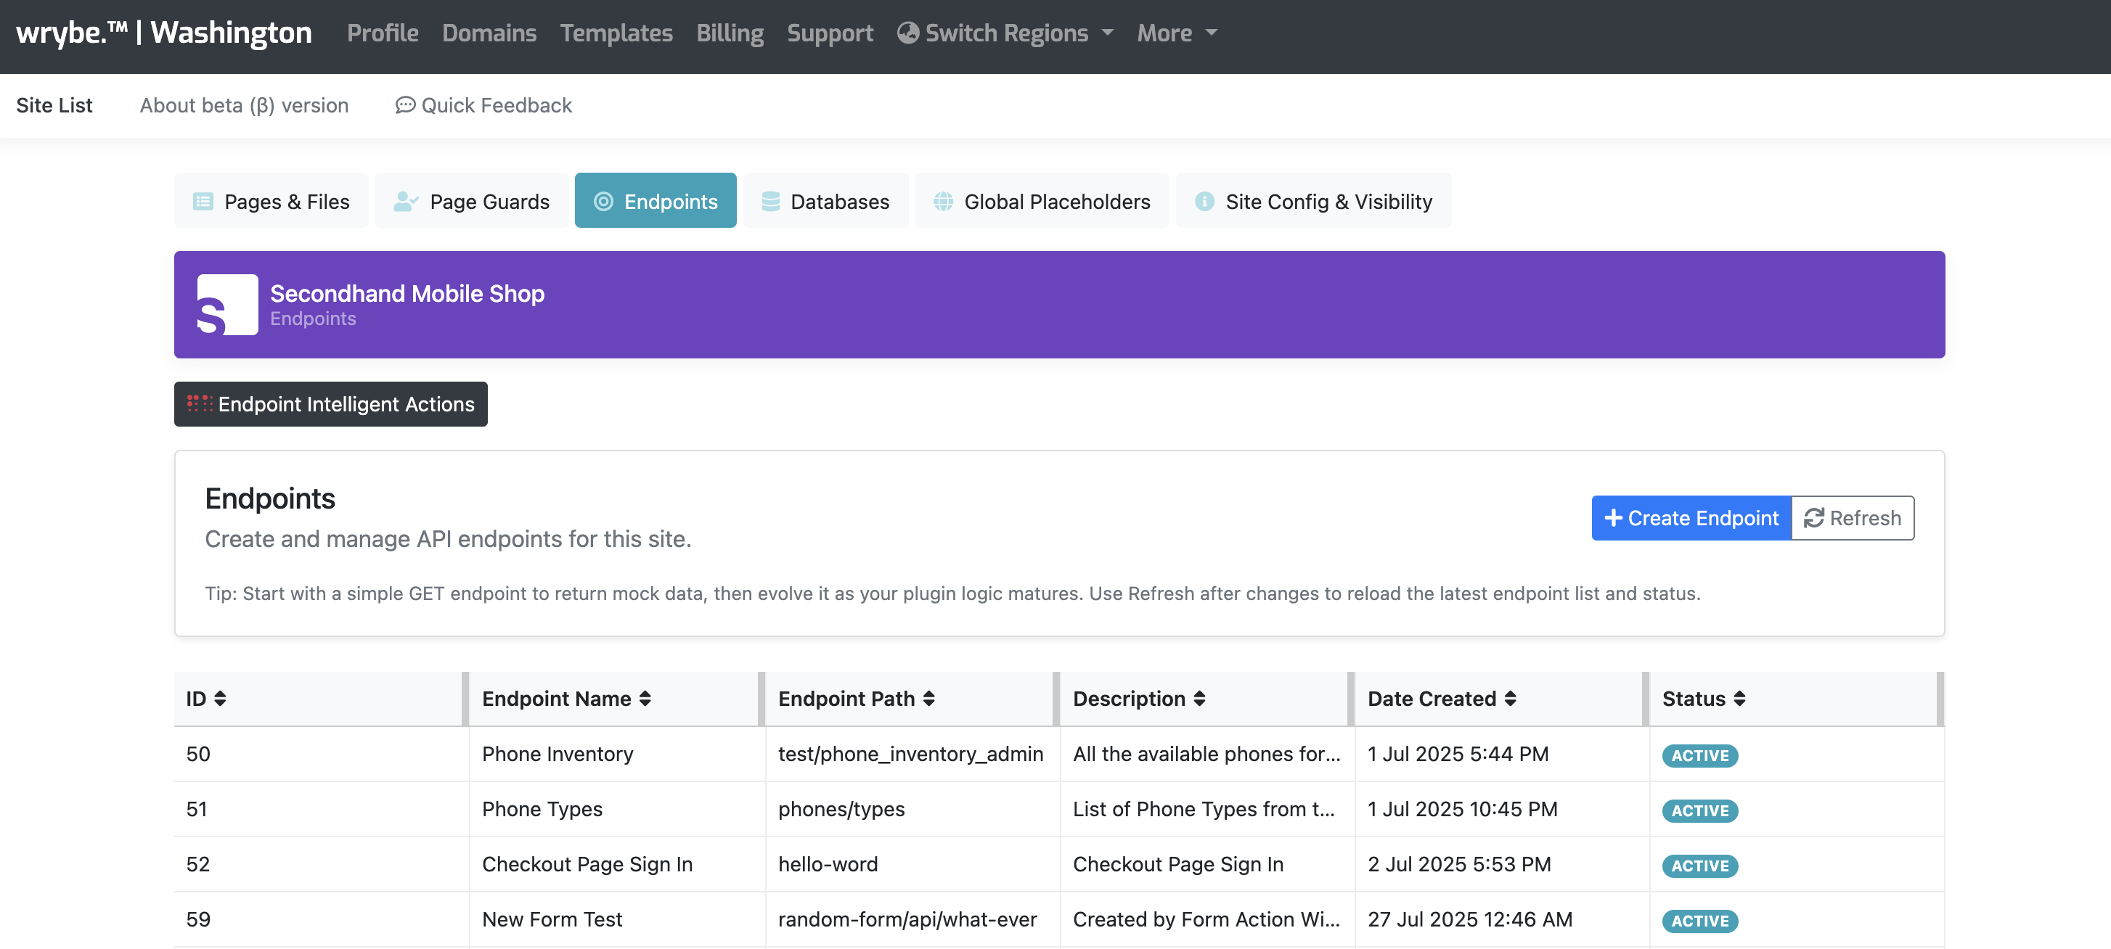The image size is (2111, 949).
Task: Toggle ID column sort order
Action: [221, 699]
